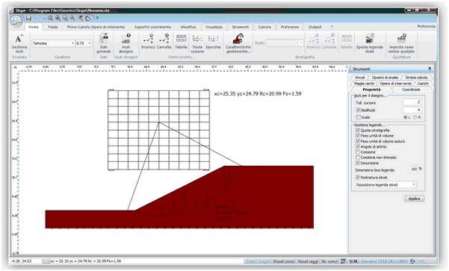This screenshot has height=271, width=449.
Task: Open the 0.75 font size dropdown
Action: click(90, 43)
